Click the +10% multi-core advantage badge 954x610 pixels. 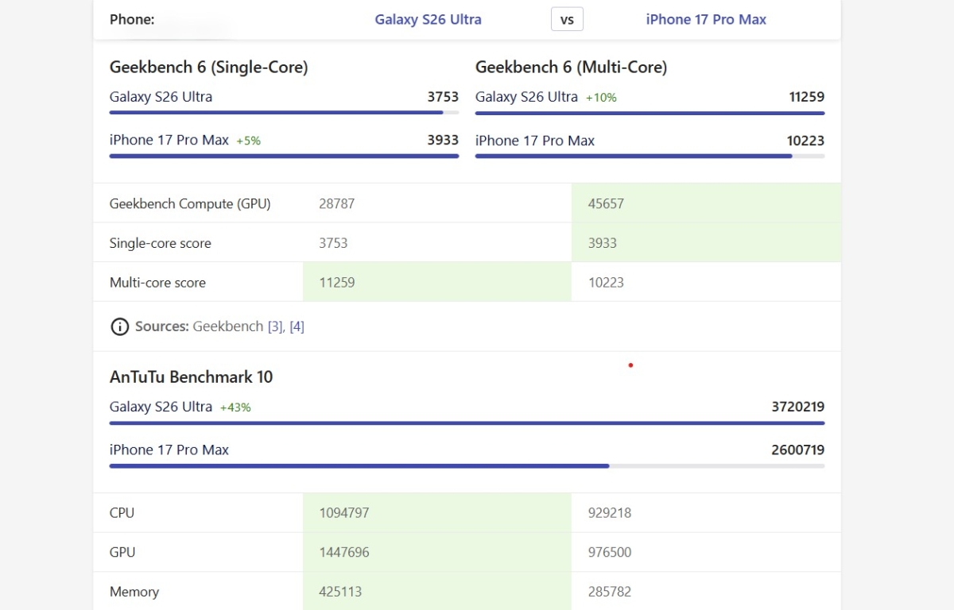click(601, 98)
